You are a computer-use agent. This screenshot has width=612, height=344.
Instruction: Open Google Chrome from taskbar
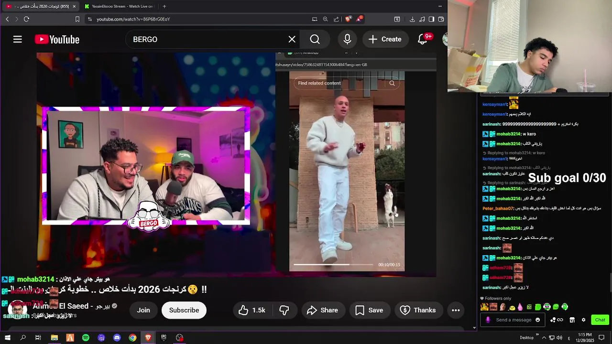pyautogui.click(x=132, y=338)
